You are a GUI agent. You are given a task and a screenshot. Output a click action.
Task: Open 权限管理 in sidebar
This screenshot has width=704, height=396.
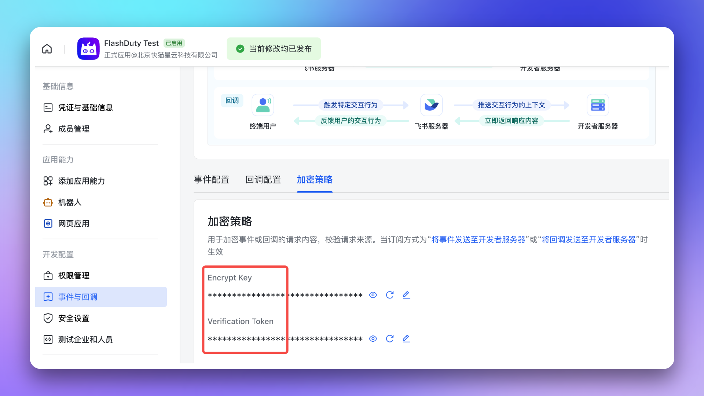[x=74, y=276]
